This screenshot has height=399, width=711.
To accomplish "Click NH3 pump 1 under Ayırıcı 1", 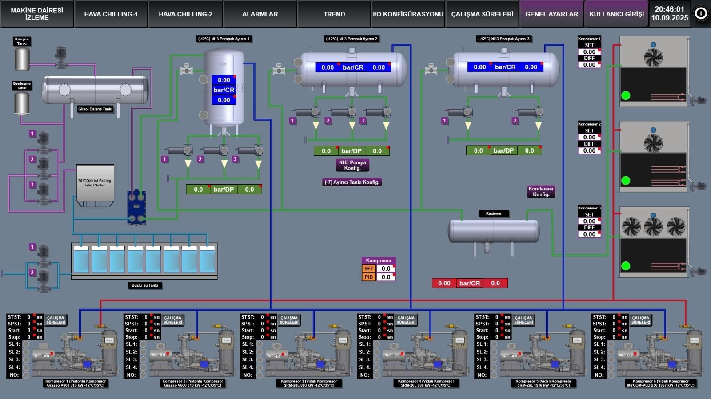I will [179, 151].
